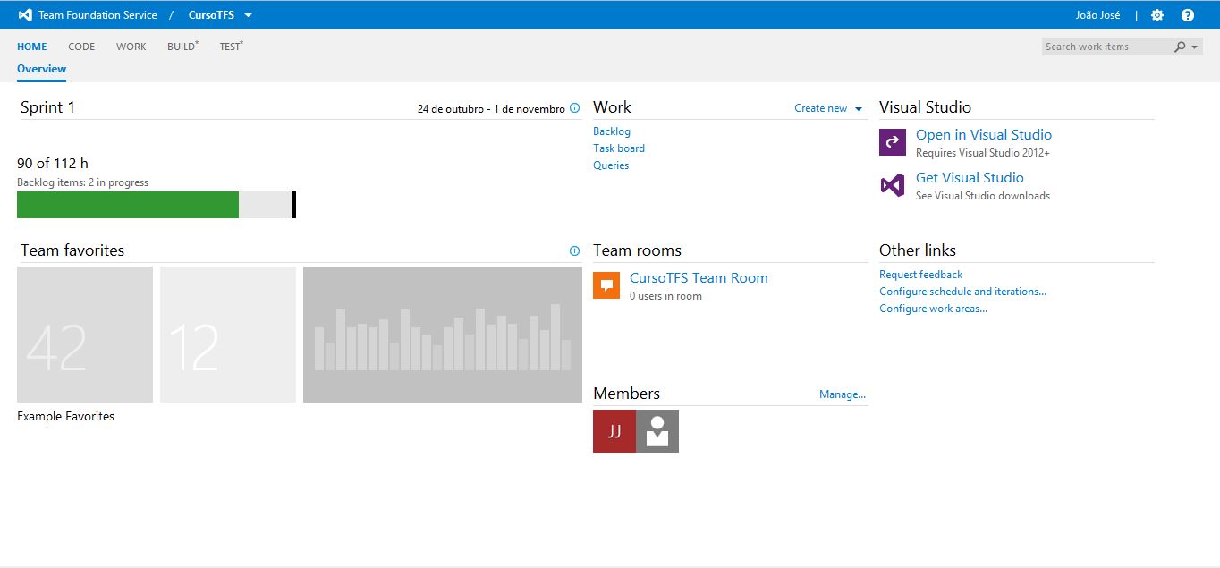
Task: Open Configure work areas link
Action: point(933,309)
